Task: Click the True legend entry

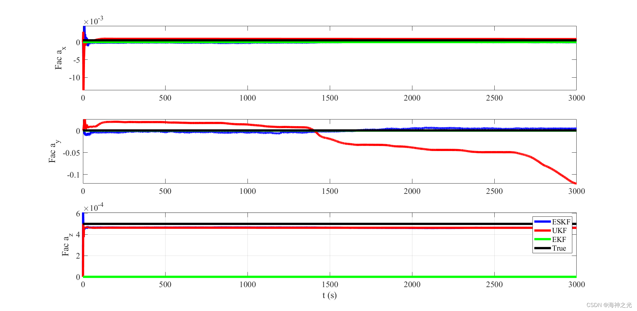Action: coord(550,248)
